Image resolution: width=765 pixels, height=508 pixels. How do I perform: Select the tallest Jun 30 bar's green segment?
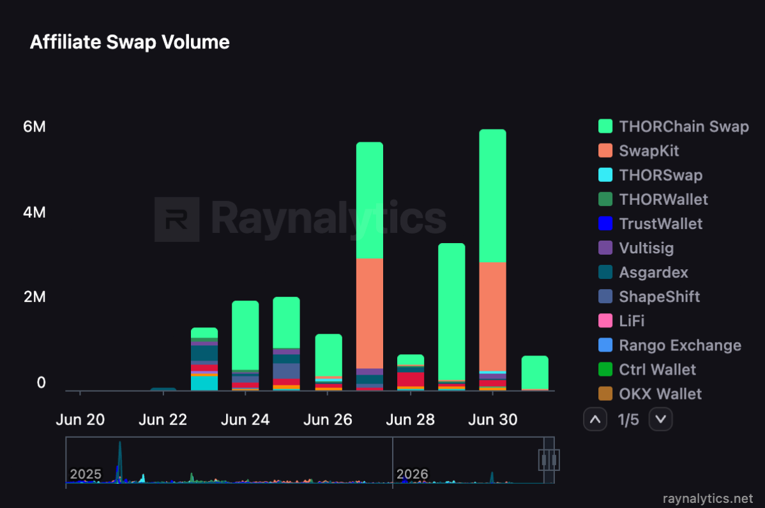click(493, 196)
